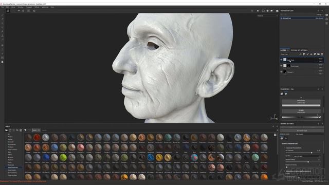
Task: Select the Eraser tool in left toolbar
Action: [x=2, y=19]
